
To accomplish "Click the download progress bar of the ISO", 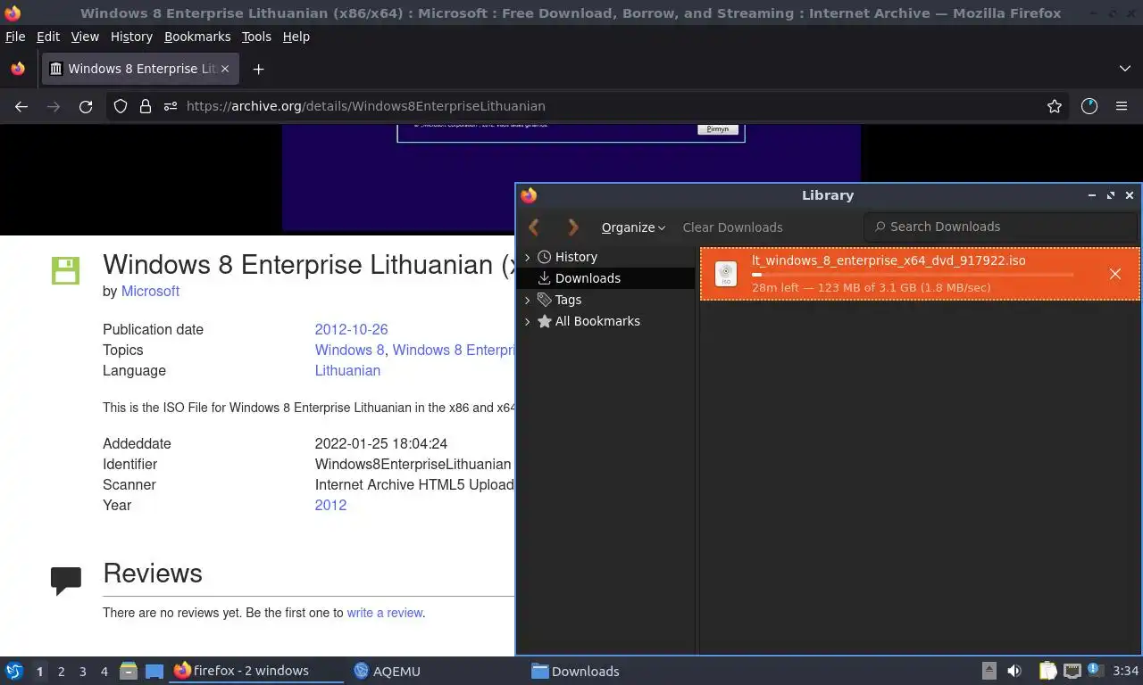I will pos(913,275).
